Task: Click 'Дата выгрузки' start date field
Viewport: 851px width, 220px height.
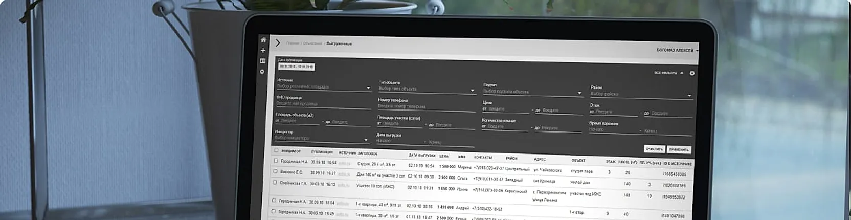Action: (399, 141)
